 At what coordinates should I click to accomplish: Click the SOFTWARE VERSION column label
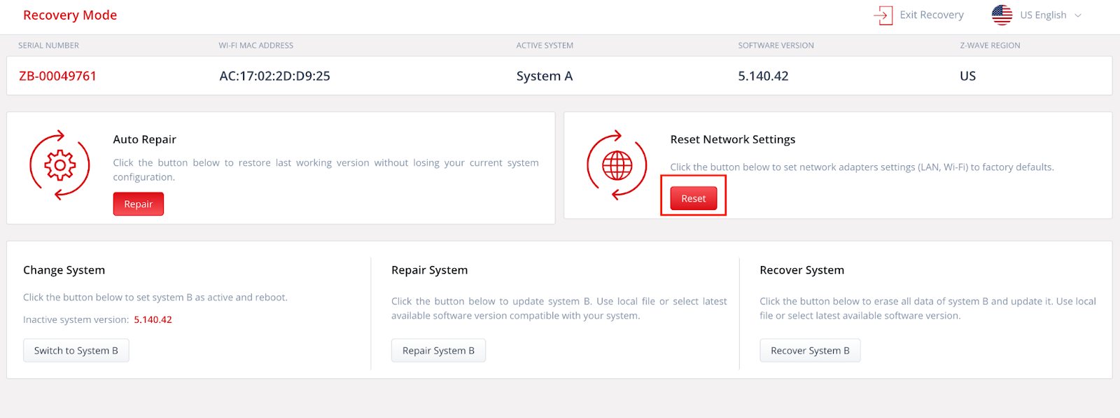click(776, 46)
